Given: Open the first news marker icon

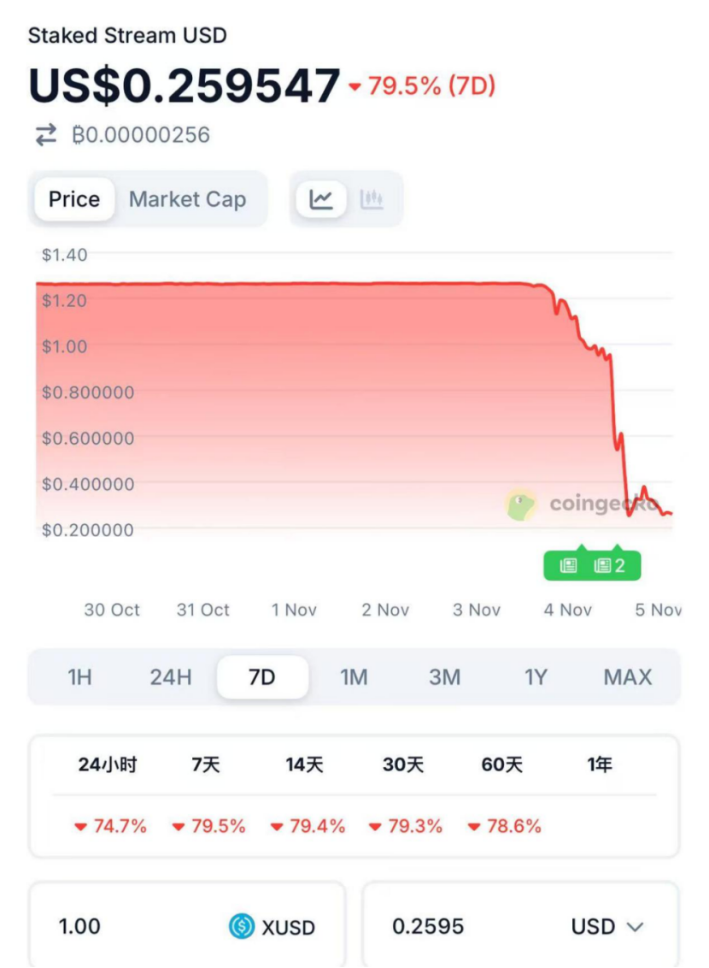Looking at the screenshot, I should pos(569,565).
